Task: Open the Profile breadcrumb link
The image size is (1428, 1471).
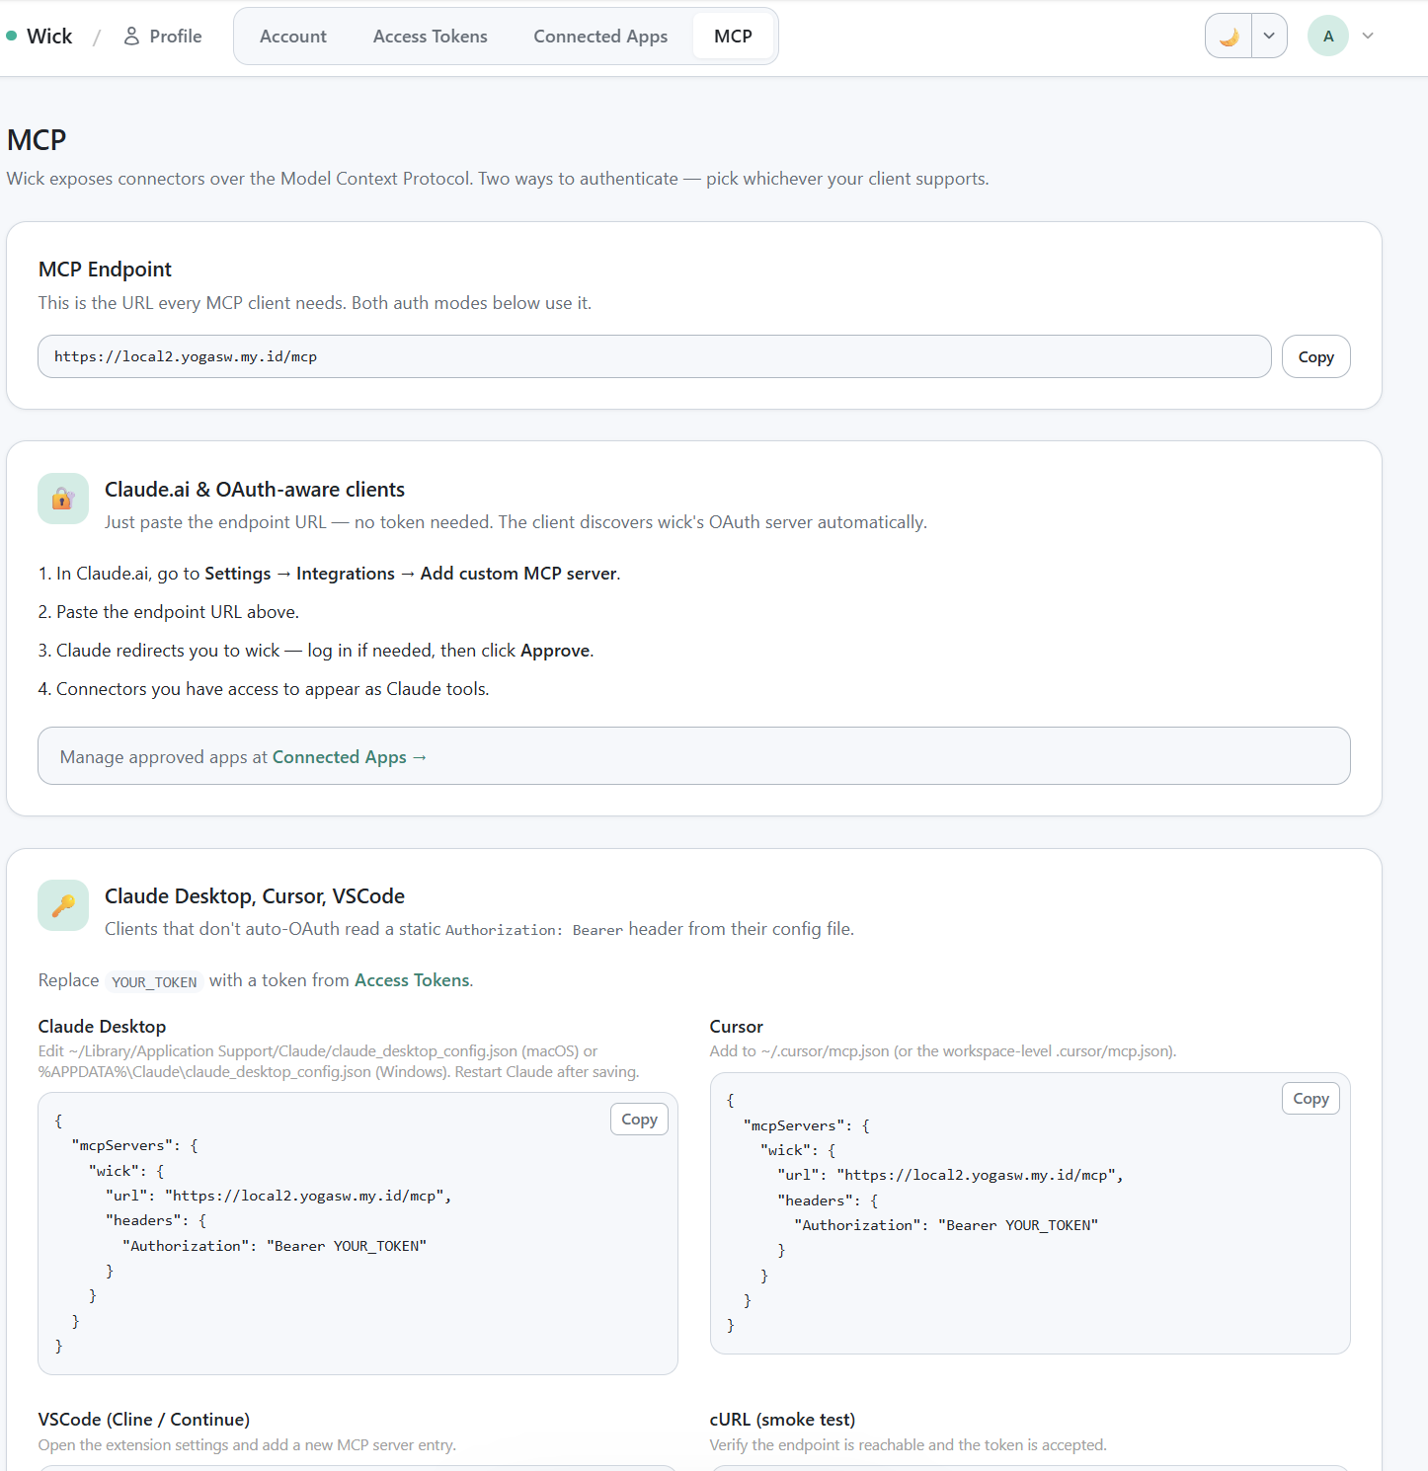Action: [x=163, y=37]
